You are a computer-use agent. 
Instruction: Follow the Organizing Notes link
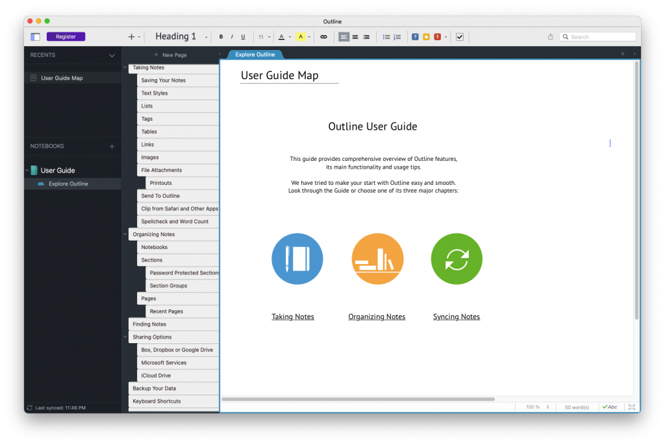pyautogui.click(x=377, y=317)
